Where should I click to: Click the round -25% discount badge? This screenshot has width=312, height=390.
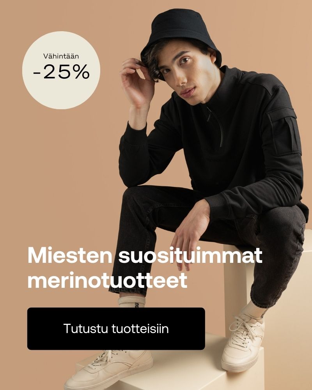point(61,70)
